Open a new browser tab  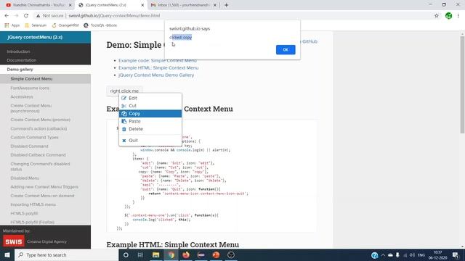226,5
